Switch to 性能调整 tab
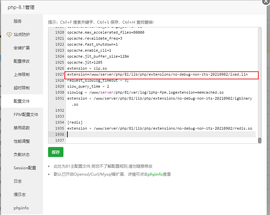Image resolution: width=270 pixels, height=215 pixels. pos(22,141)
